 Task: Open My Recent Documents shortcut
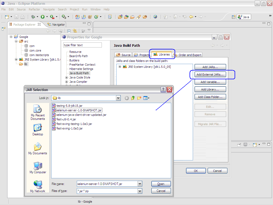(38, 112)
